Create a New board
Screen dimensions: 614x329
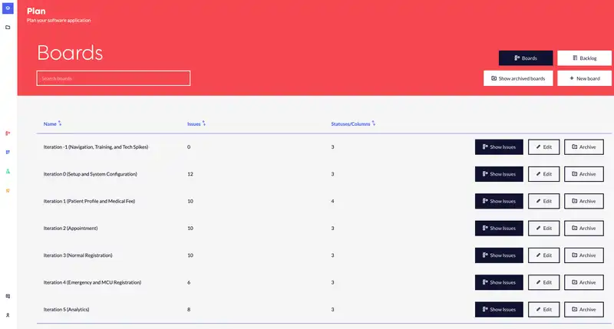pos(584,78)
